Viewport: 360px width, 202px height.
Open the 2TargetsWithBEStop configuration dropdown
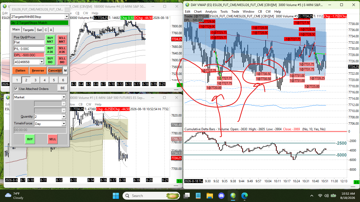click(66, 17)
